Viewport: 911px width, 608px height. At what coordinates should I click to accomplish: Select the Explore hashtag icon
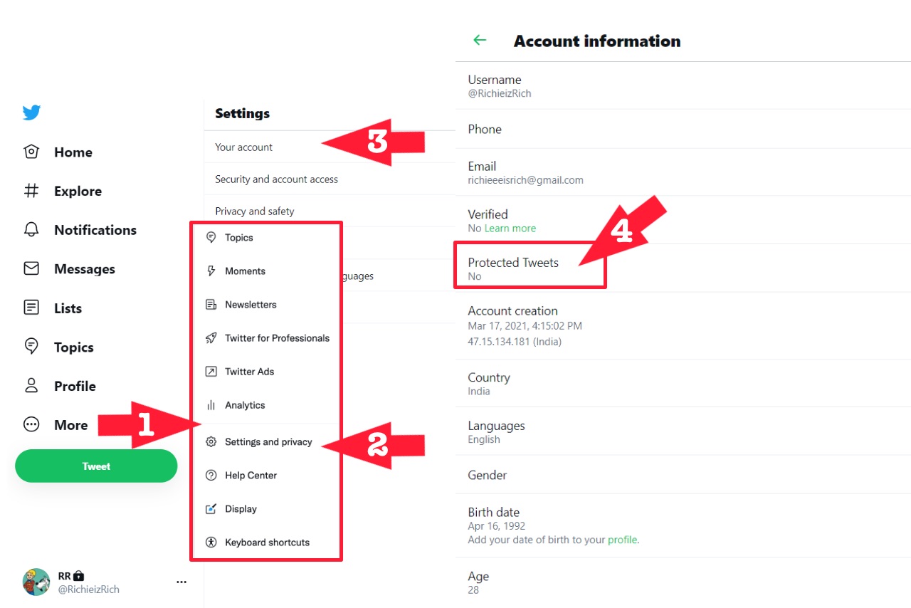(31, 191)
